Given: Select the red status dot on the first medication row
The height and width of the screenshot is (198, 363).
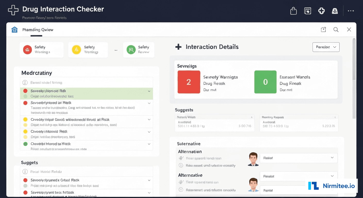Looking at the screenshot, I should [x=25, y=91].
